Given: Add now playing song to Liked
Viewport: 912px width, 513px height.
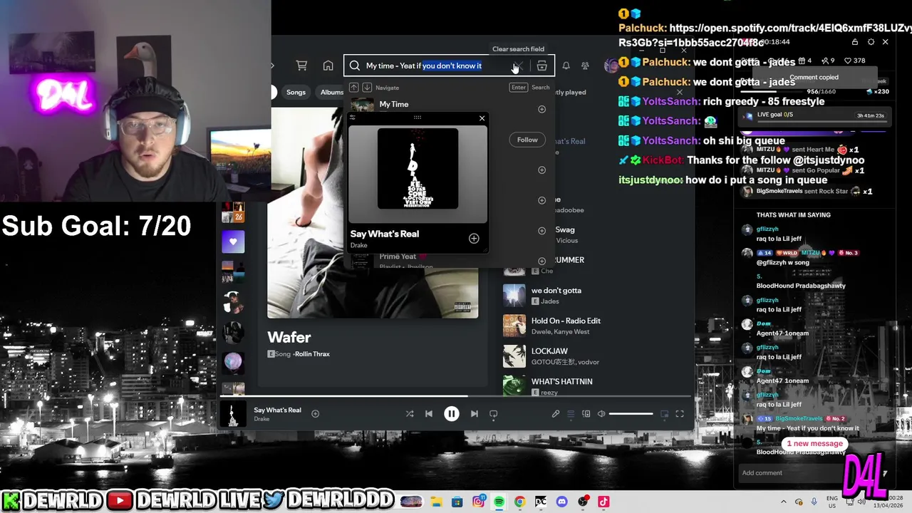Looking at the screenshot, I should (315, 413).
